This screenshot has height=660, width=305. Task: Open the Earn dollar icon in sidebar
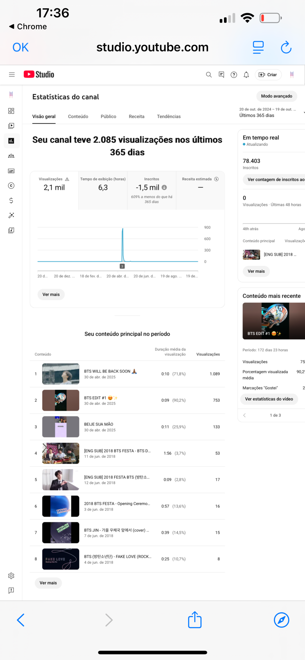click(11, 201)
